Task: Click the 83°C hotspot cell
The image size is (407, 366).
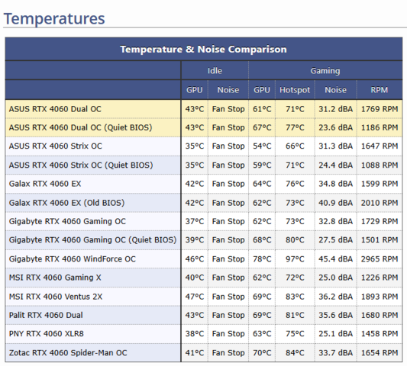Action: (295, 297)
